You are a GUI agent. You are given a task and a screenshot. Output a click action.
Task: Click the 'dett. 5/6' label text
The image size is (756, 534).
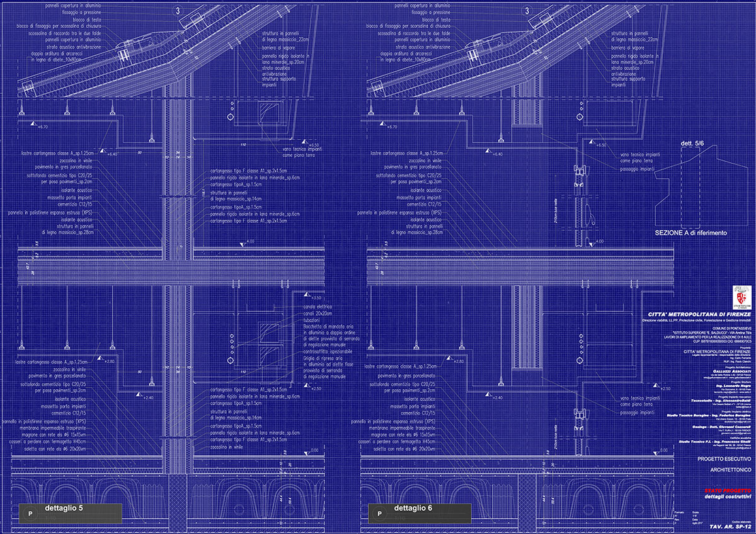point(692,144)
